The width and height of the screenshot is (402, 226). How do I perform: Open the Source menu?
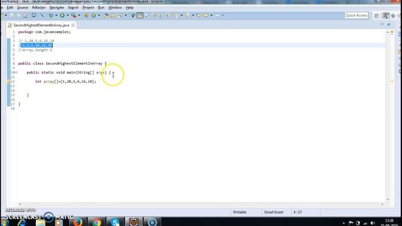23,8
